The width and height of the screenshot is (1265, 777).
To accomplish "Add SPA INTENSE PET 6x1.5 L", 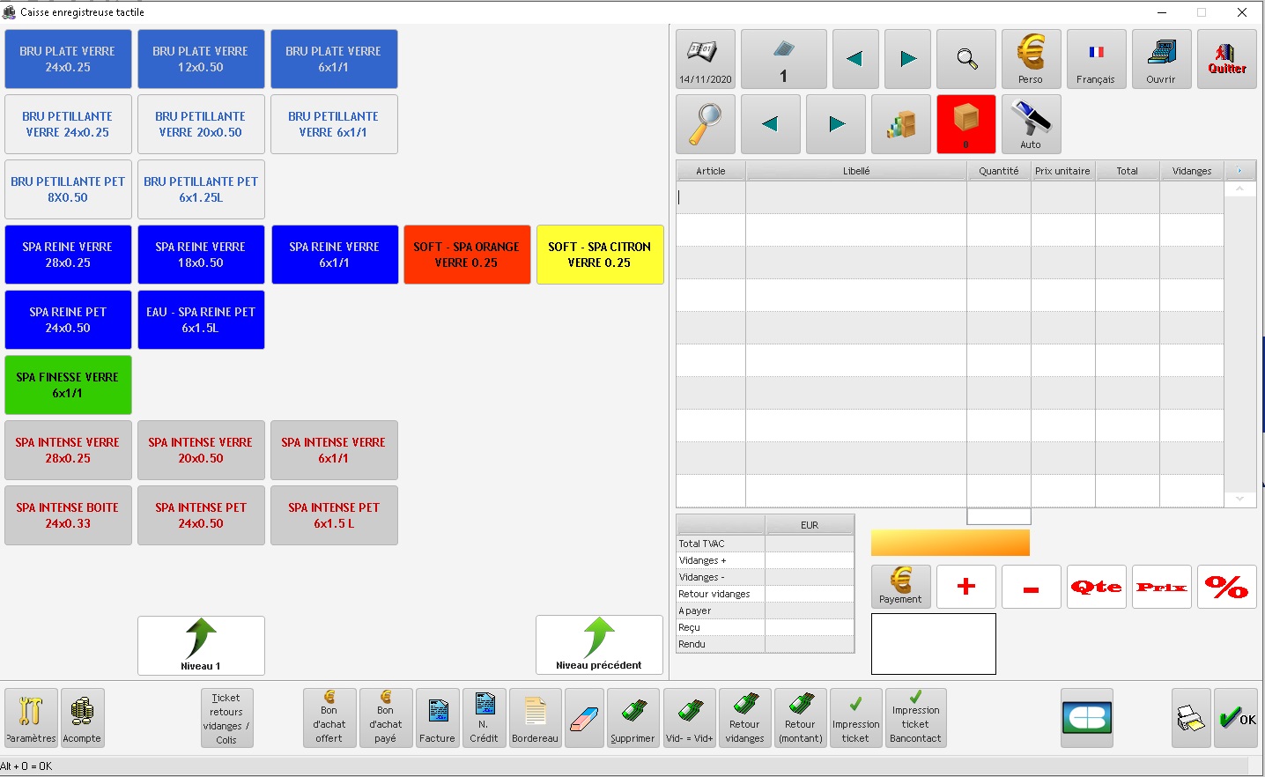I will pos(334,515).
